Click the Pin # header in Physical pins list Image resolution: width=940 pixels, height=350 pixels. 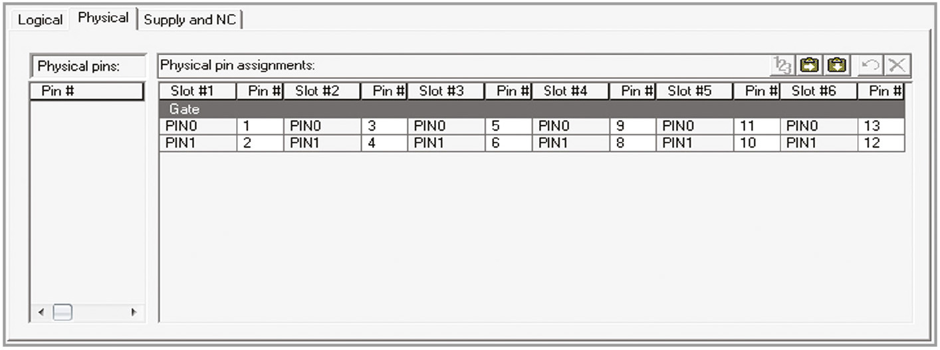[x=87, y=92]
